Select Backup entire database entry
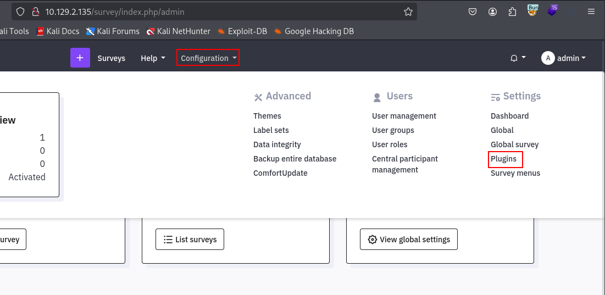This screenshot has width=605, height=295. point(295,159)
